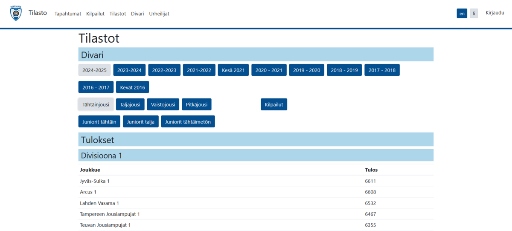Show the 2018 - 2019 season
Image resolution: width=512 pixels, height=231 pixels.
point(344,70)
